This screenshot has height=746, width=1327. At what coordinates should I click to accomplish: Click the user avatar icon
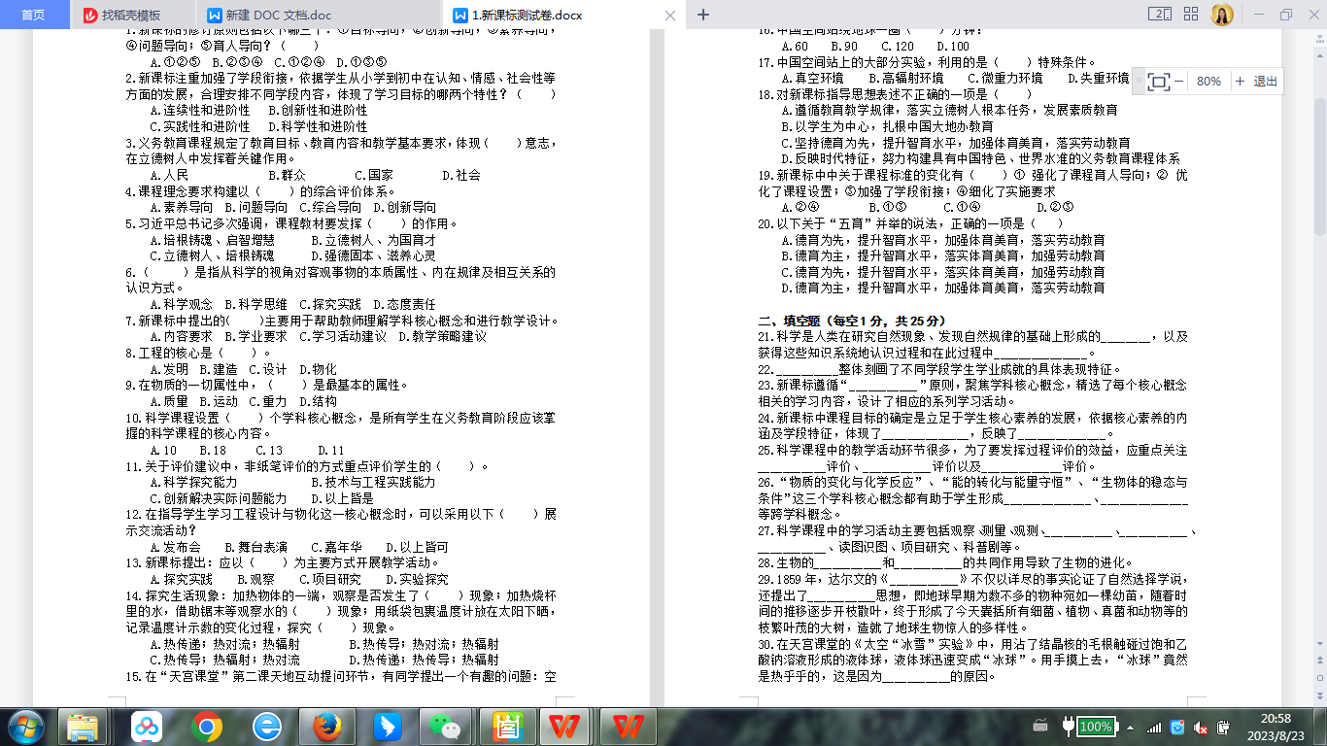coord(1222,15)
